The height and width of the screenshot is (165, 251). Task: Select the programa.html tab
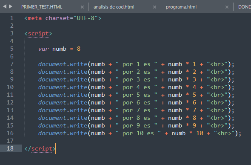click(x=181, y=7)
